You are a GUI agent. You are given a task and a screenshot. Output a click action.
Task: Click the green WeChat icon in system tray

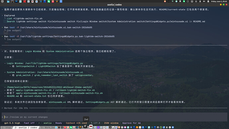tap(184, 1)
